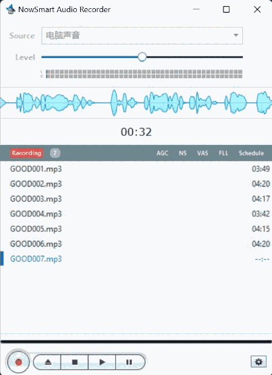Select GOOD005.mp3 in the list
The width and height of the screenshot is (272, 375).
pyautogui.click(x=136, y=229)
